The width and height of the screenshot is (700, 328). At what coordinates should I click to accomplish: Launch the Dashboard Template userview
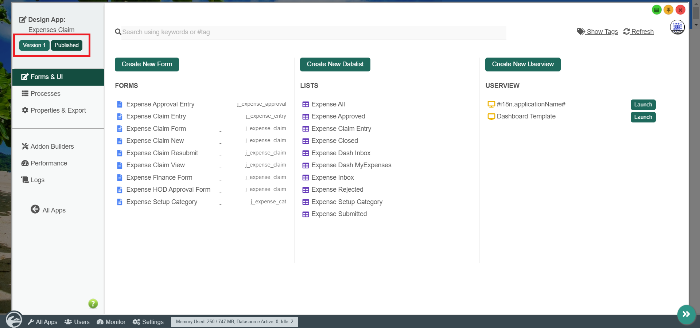coord(643,117)
